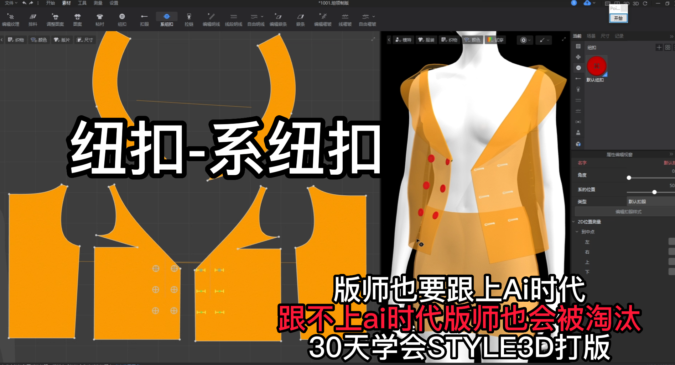Expand the 自由褶皱 tool dropdown arrow
675x365 pixels.
[x=374, y=16]
